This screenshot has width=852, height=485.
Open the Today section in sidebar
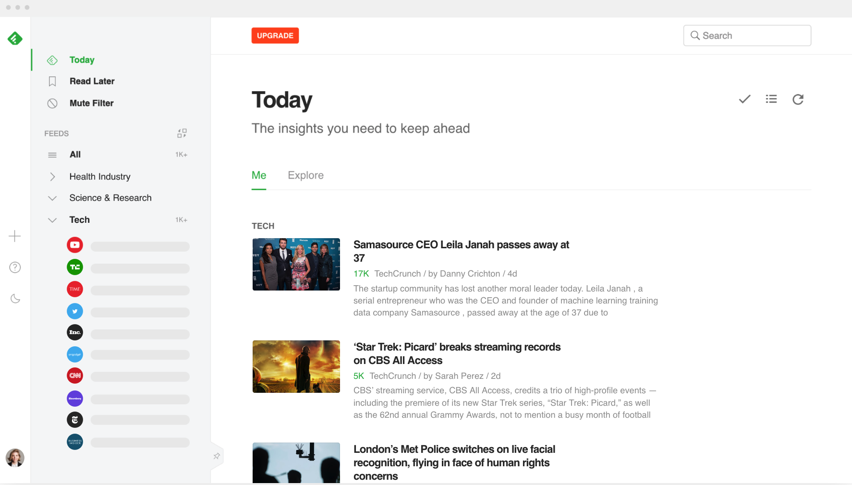pos(121,60)
